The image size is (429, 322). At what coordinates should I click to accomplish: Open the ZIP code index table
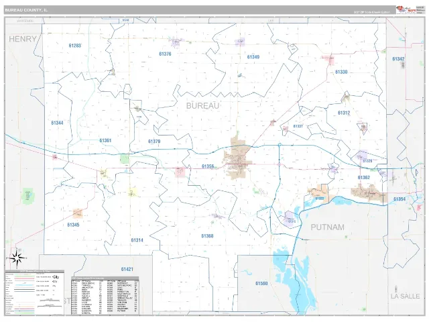[105, 295]
